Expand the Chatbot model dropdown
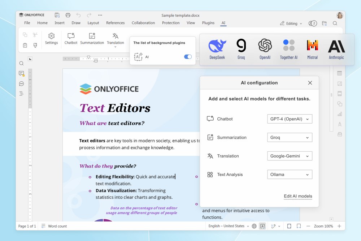This screenshot has width=361, height=241. coord(290,119)
